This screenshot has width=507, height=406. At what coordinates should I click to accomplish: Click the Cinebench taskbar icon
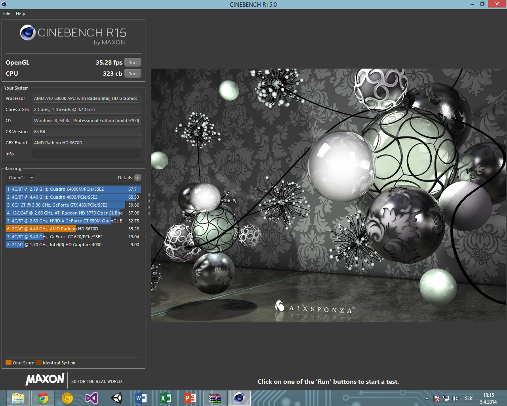click(239, 398)
